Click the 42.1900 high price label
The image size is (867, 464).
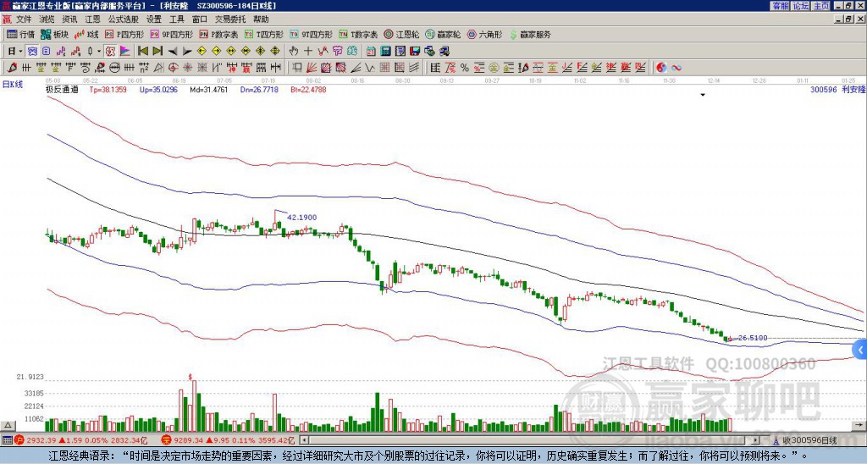click(302, 218)
